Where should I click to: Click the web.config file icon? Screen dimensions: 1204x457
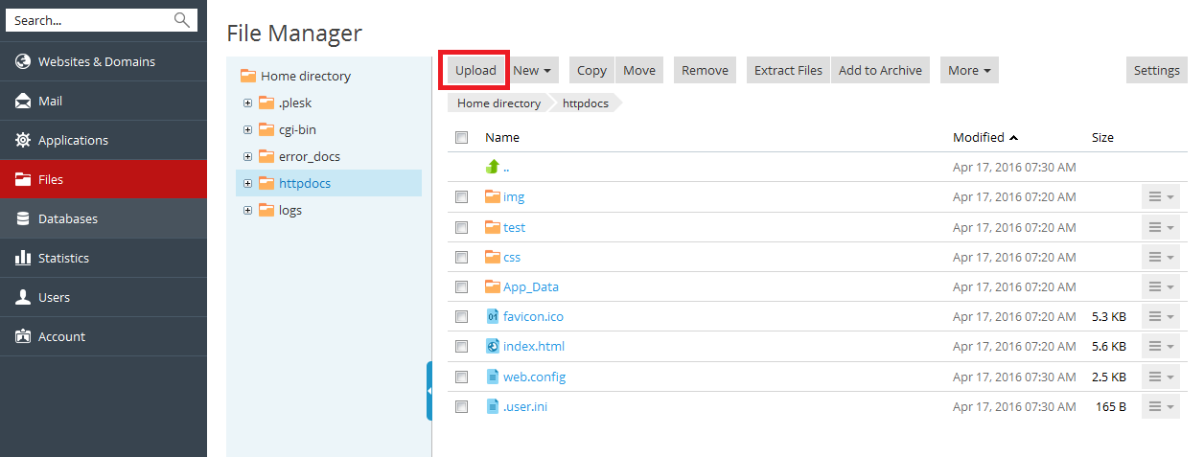coord(493,377)
